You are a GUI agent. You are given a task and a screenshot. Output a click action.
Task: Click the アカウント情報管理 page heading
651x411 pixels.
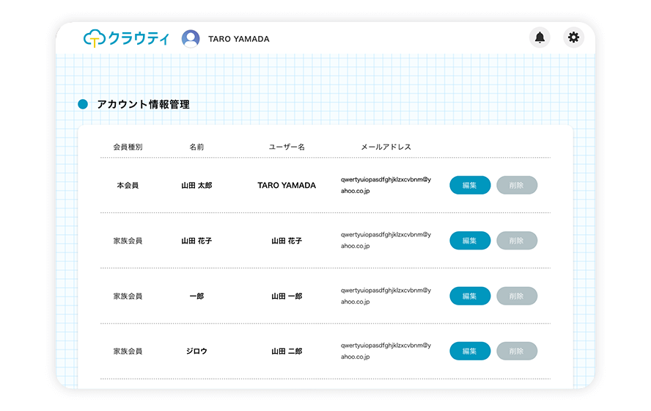[x=143, y=105]
